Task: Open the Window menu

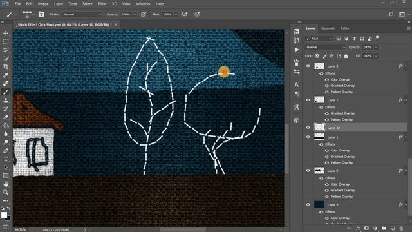Action: [143, 4]
